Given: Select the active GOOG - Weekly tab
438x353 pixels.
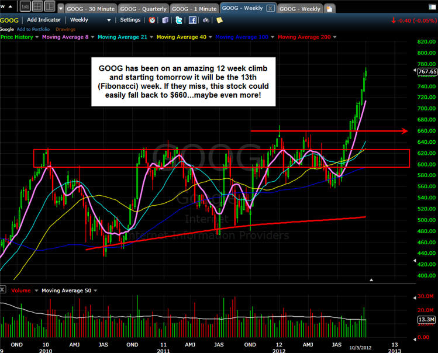Looking at the screenshot, I should pyautogui.click(x=243, y=8).
